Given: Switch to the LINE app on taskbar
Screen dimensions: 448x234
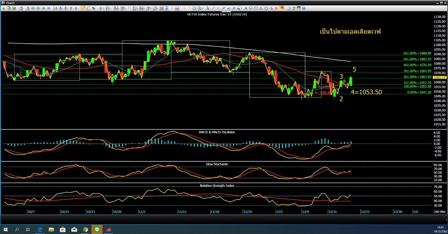Looking at the screenshot, I should click(x=97, y=229).
